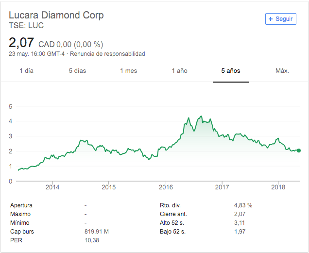Viewport: 309px width, 253px height.
Task: Click the 2016 x-axis label
Action: [166, 187]
